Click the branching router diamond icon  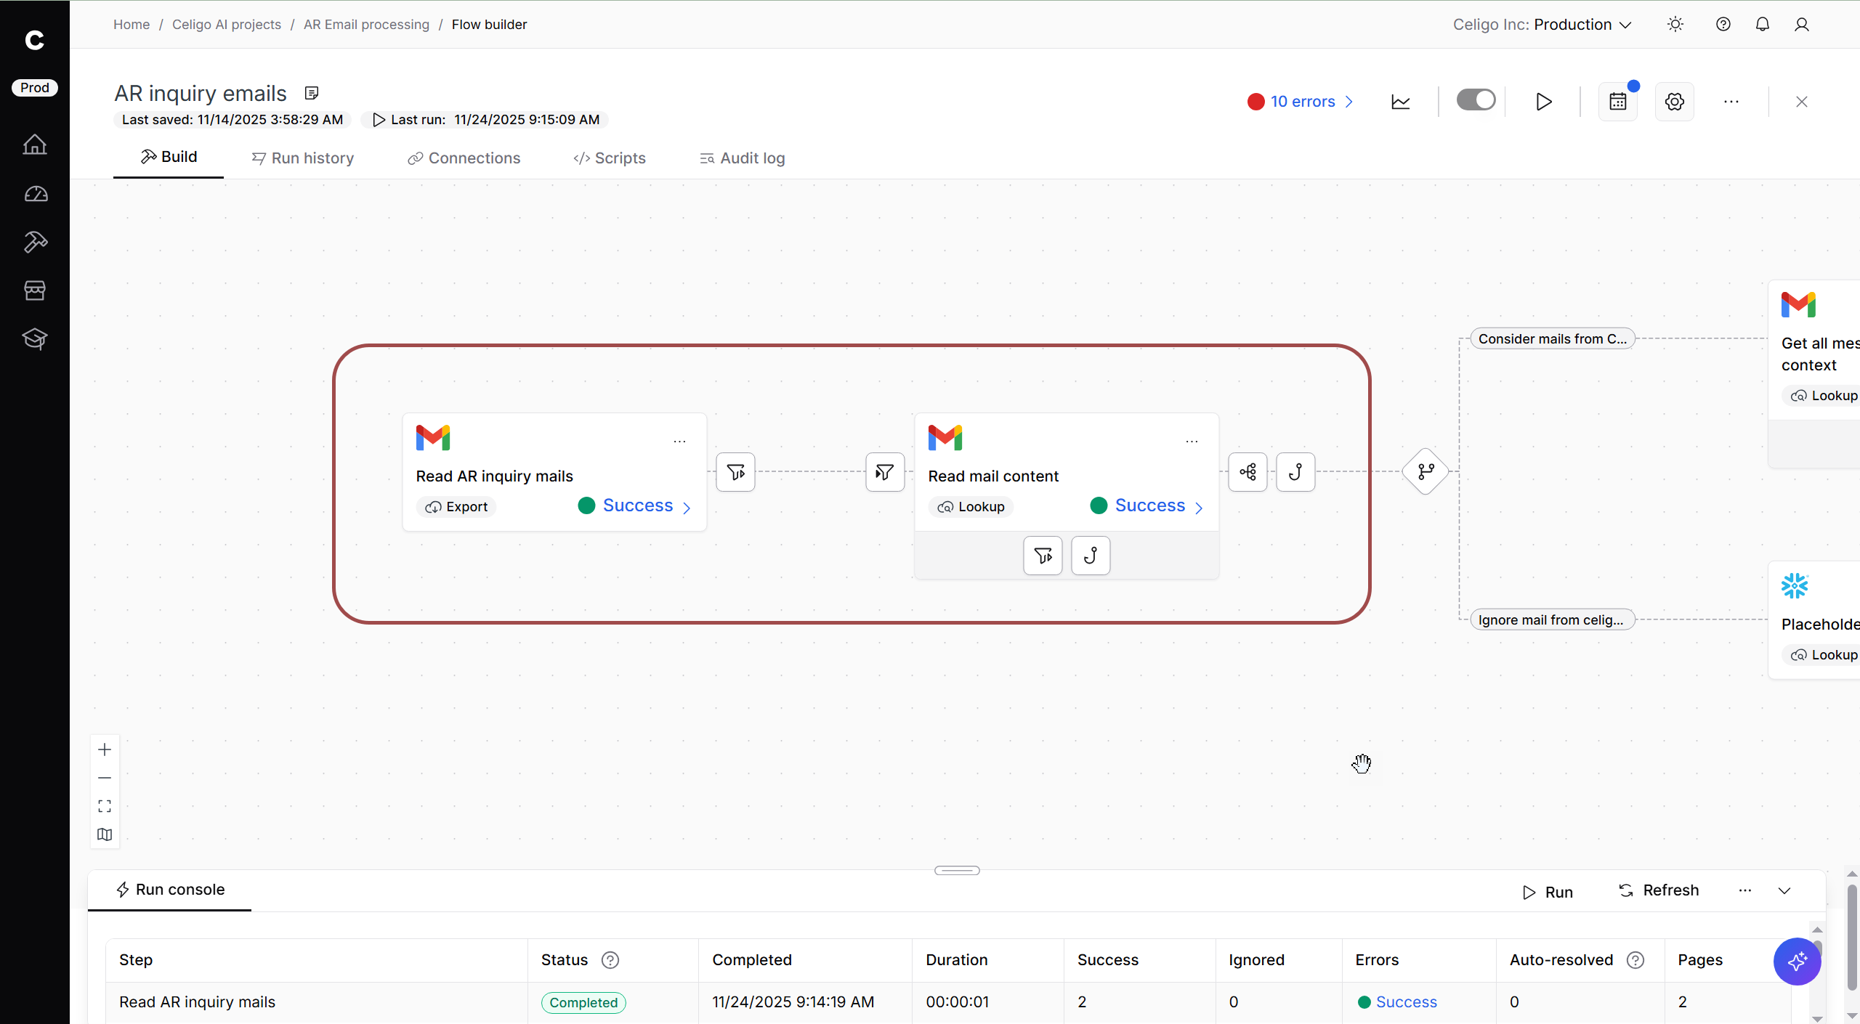(x=1426, y=472)
